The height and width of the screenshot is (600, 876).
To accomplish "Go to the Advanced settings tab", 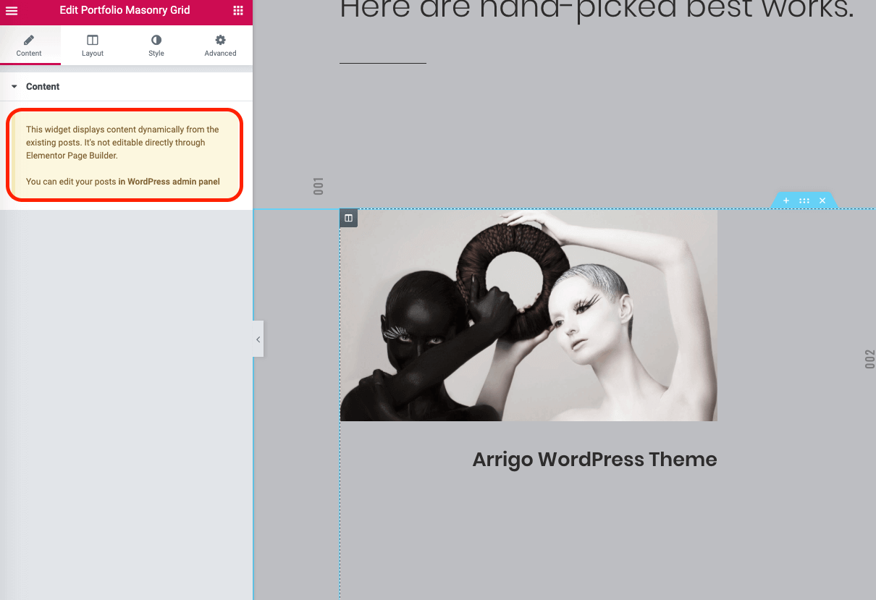I will click(220, 46).
